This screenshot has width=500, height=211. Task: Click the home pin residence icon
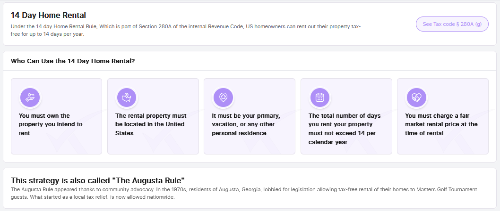tap(223, 97)
